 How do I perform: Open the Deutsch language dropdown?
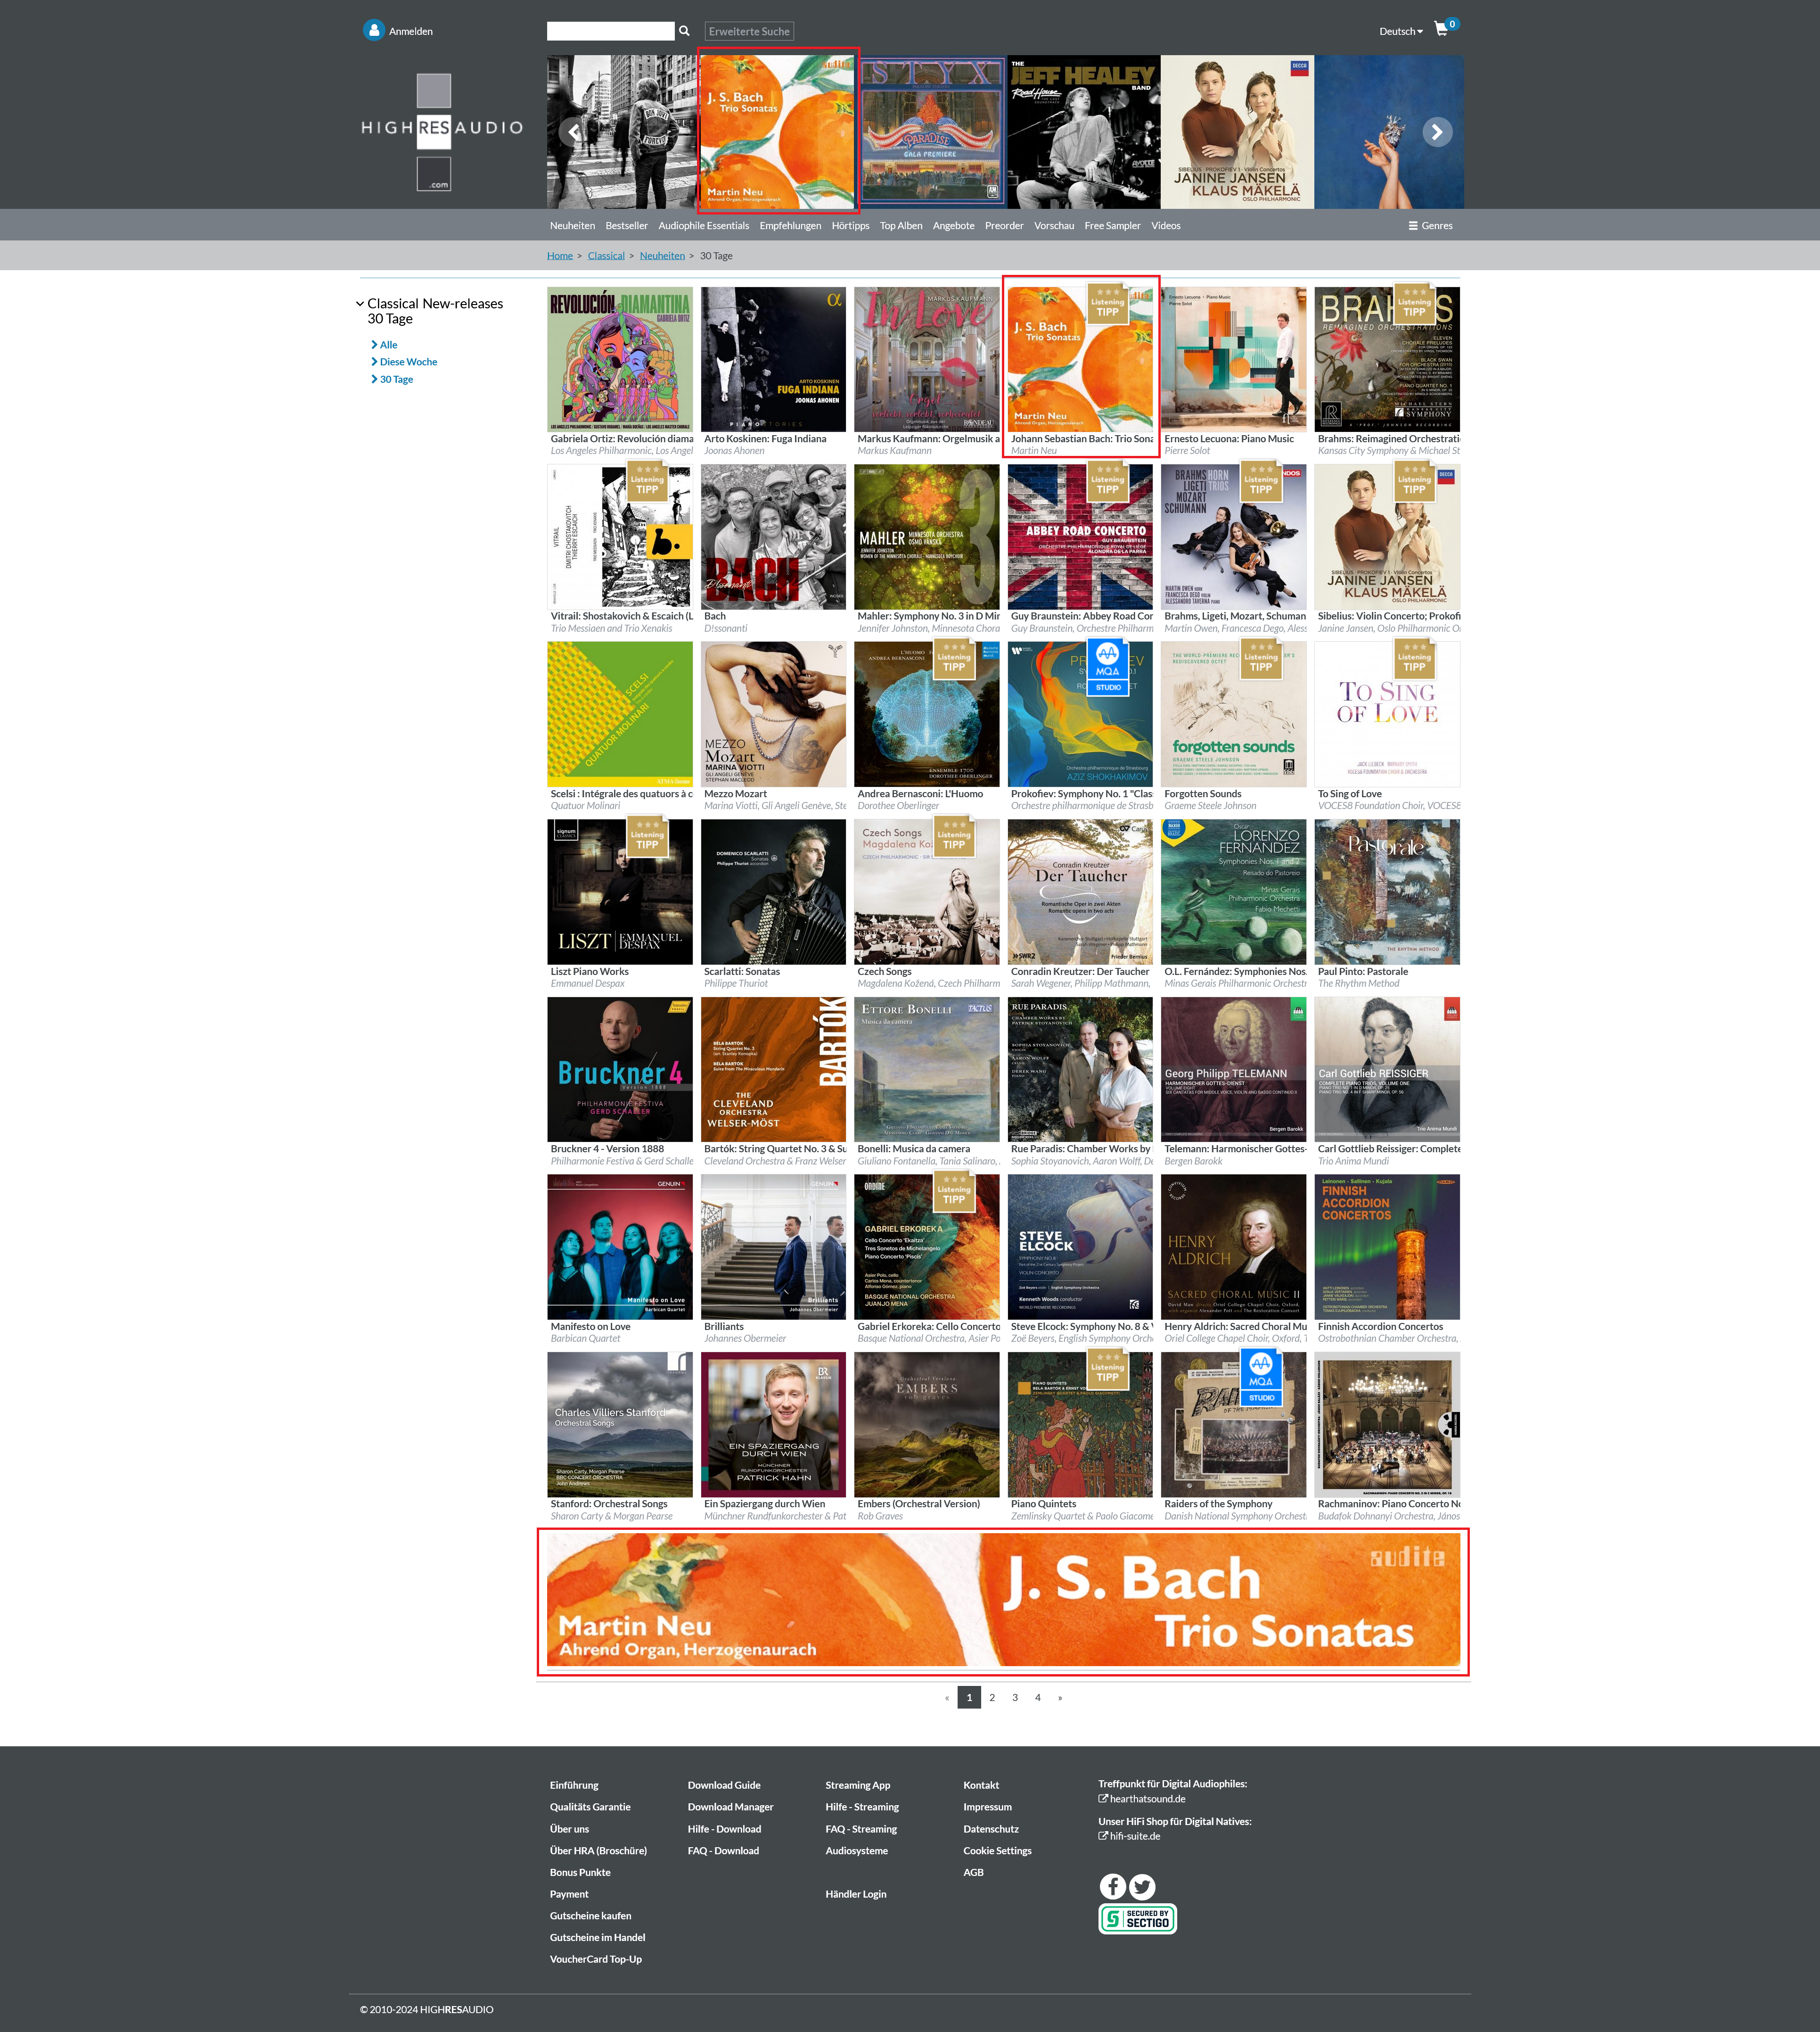[1400, 31]
